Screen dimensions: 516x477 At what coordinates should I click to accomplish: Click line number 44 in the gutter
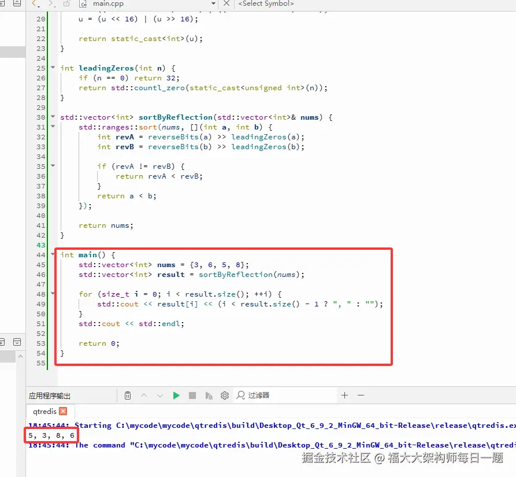[41, 255]
